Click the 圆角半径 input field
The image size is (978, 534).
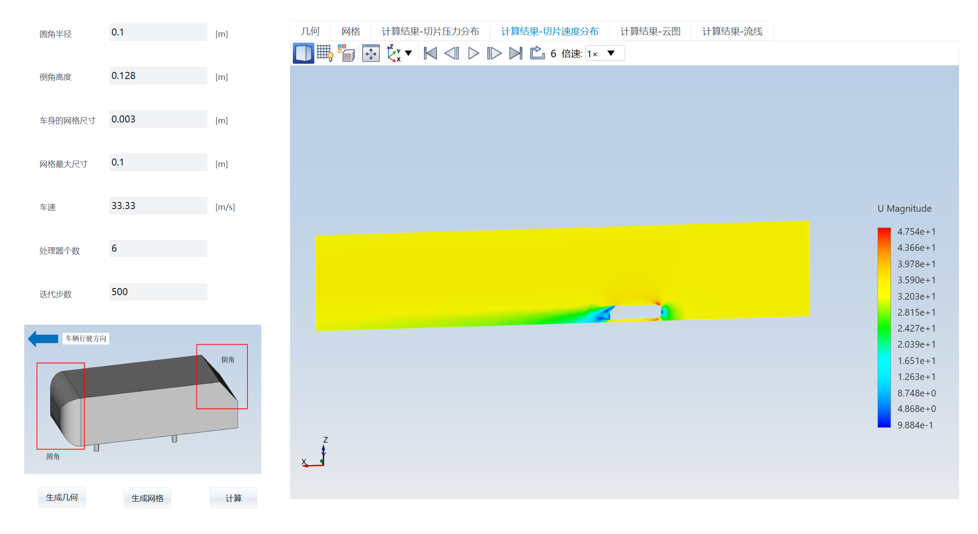158,32
